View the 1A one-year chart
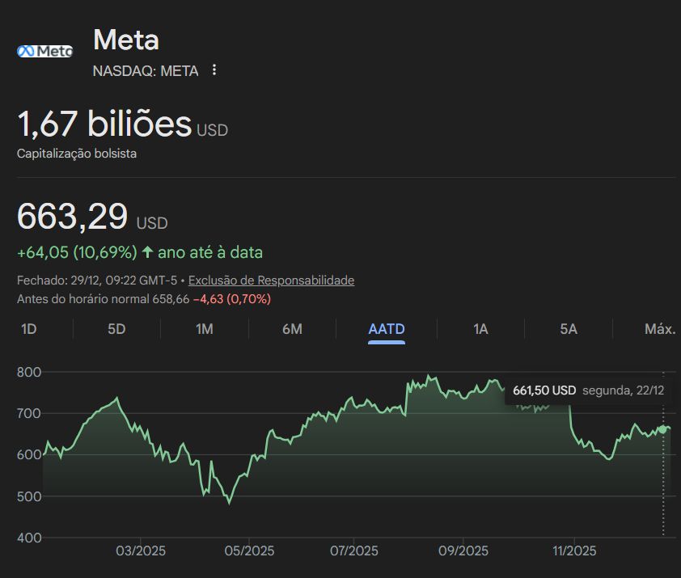681x578 pixels. [x=480, y=329]
